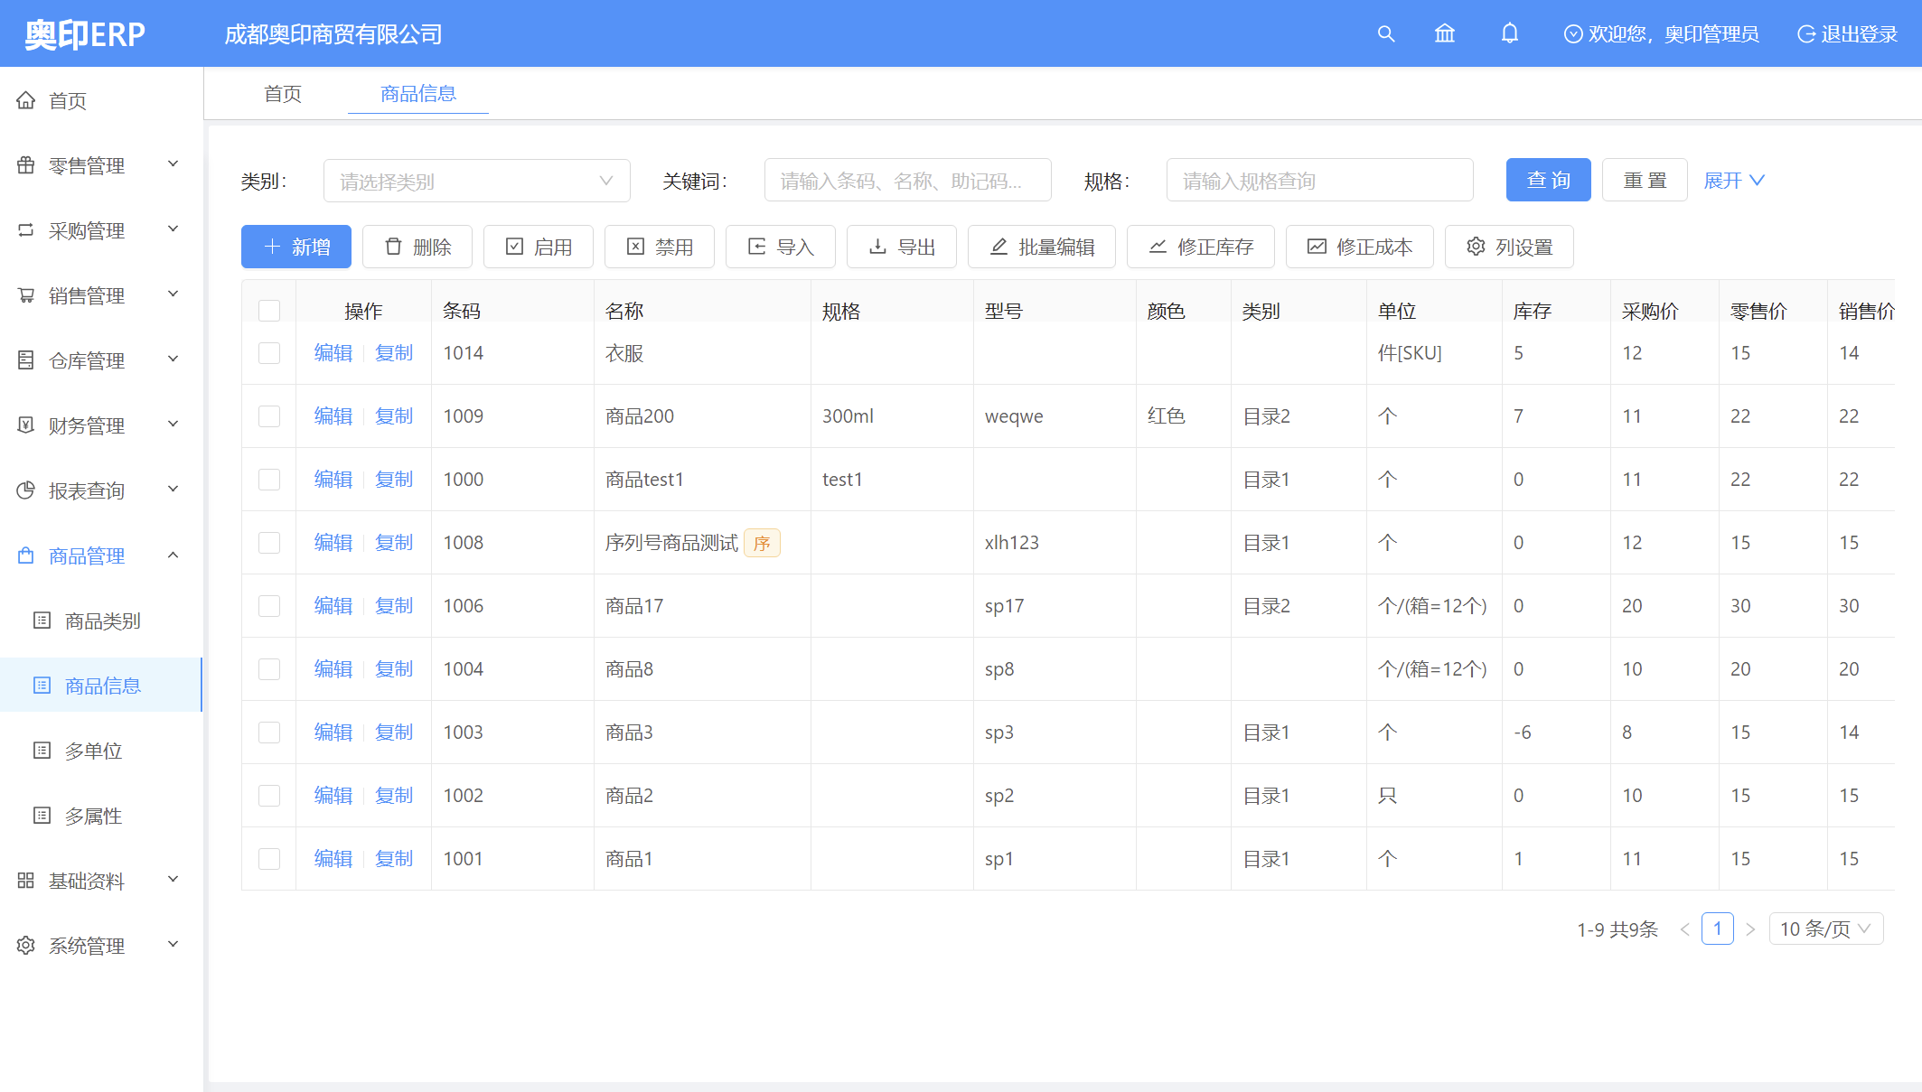Open 列设置 column settings
Viewport: 1922px width, 1092px height.
pyautogui.click(x=1509, y=247)
